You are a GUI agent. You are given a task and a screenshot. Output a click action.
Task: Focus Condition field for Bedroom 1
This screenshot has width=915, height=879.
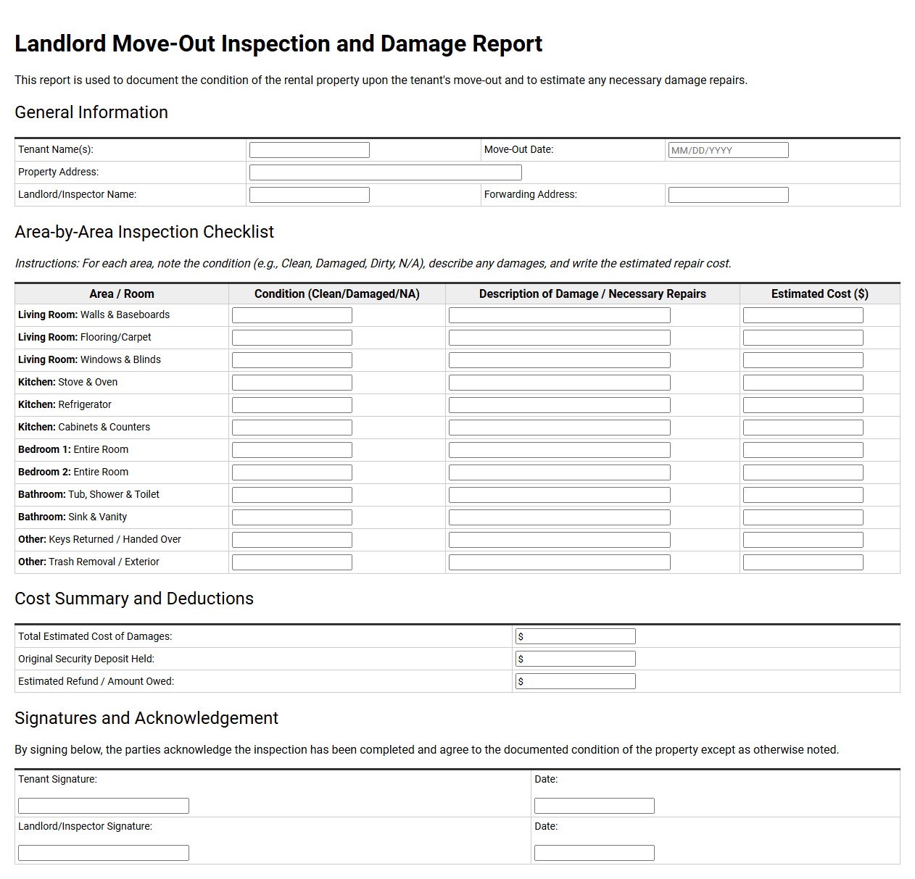pos(292,450)
